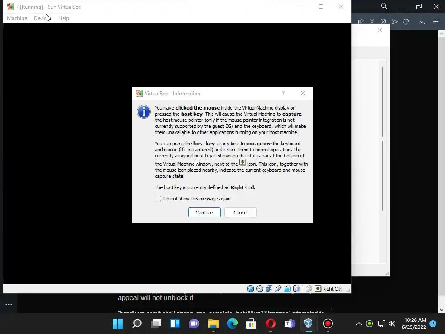Click the hard disk activity status icon
The image size is (445, 334).
[x=250, y=289]
